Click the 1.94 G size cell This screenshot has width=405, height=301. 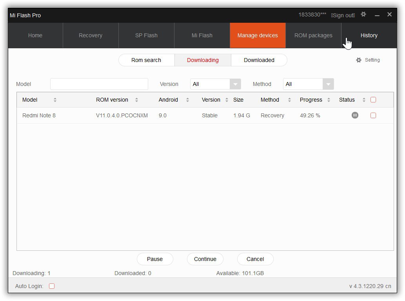(x=242, y=115)
